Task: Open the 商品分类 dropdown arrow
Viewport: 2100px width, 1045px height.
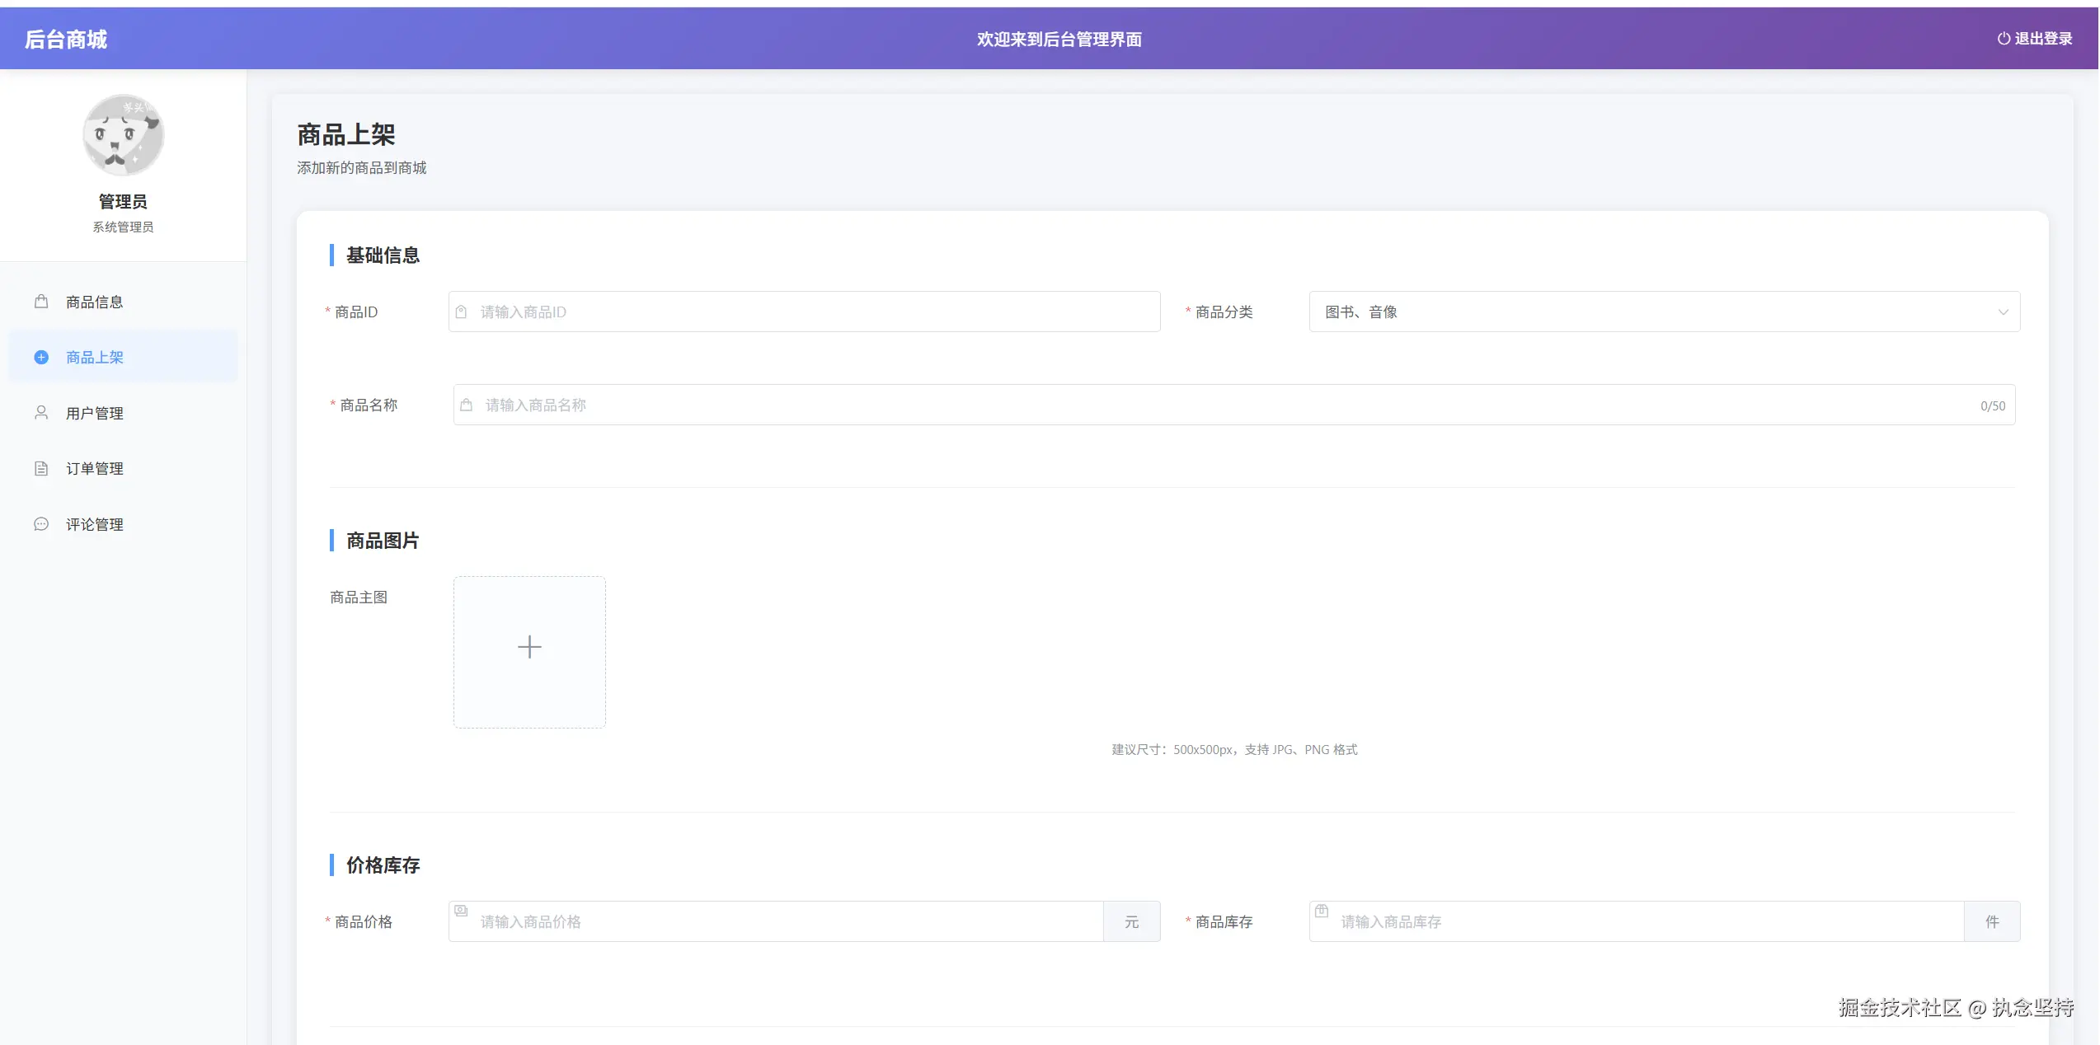Action: 2003,312
